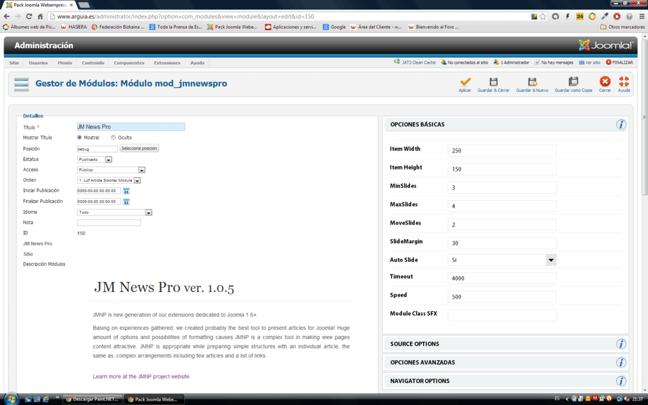Close the module editor with Cerrar icon
The height and width of the screenshot is (405, 648).
605,82
